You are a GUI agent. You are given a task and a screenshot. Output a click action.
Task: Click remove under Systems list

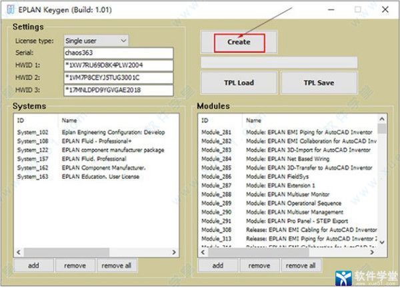coord(75,265)
